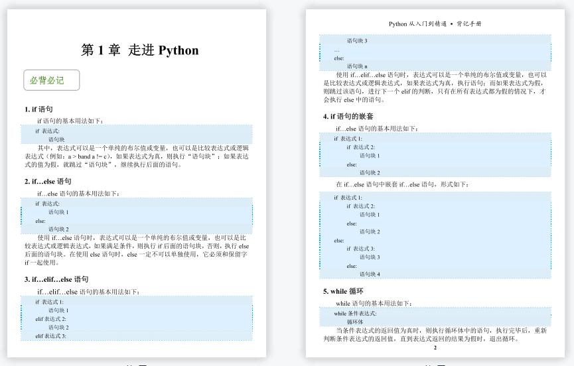Select the heading "3. if…elif…else 语句"
The height and width of the screenshot is (366, 574).
[56, 279]
